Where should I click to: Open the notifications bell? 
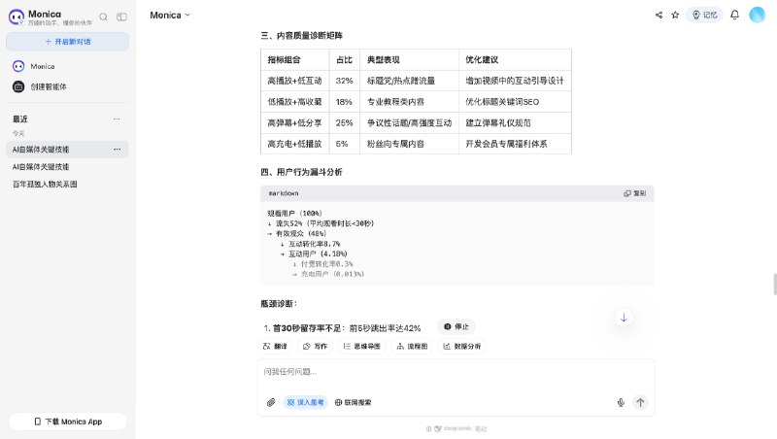(735, 15)
